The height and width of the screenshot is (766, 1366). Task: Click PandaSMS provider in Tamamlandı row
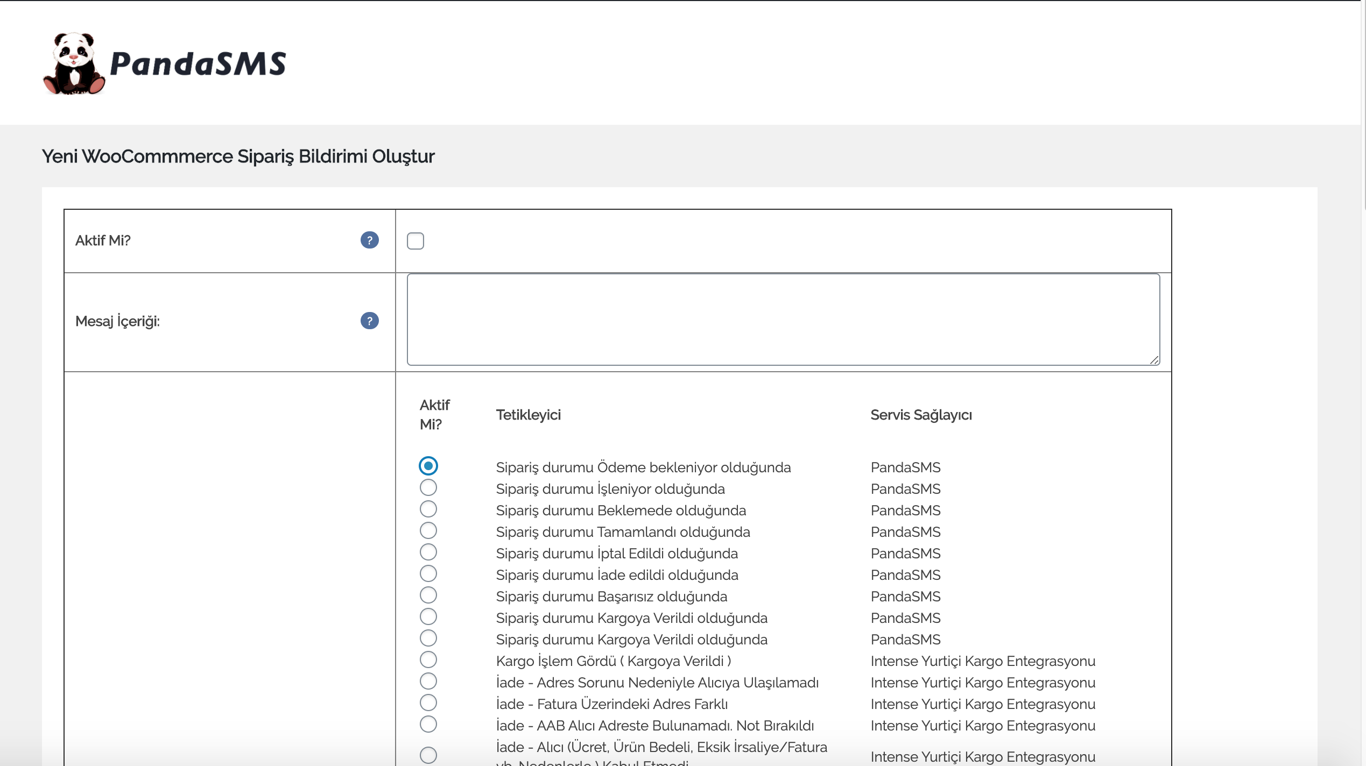(x=905, y=532)
